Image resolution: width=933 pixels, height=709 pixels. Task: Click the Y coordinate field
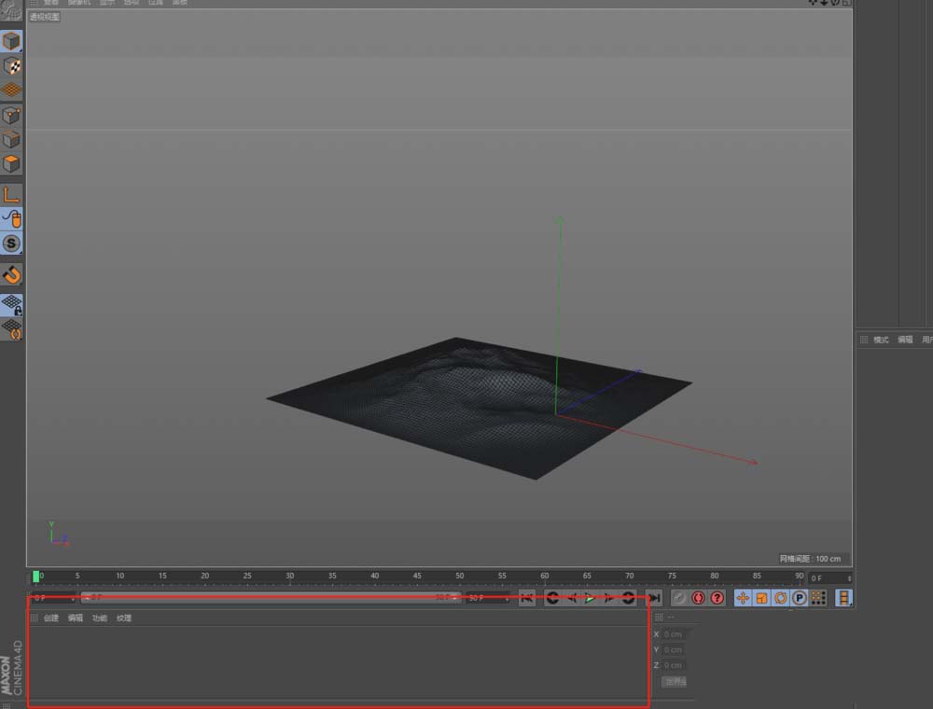click(675, 649)
